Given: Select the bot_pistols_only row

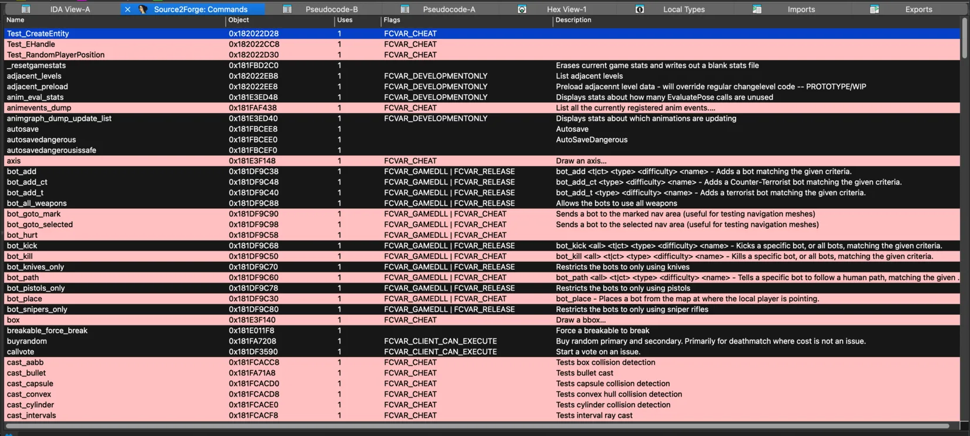Looking at the screenshot, I should click(482, 288).
